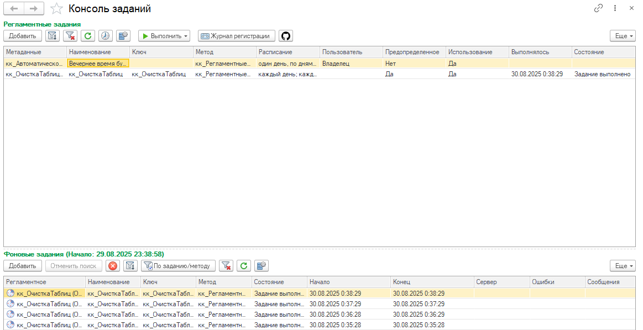
Task: Clear the filter on background jobs
Action: point(226,266)
